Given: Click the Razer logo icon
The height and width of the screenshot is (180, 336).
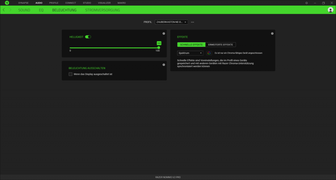Looking at the screenshot, I should click(7, 3).
